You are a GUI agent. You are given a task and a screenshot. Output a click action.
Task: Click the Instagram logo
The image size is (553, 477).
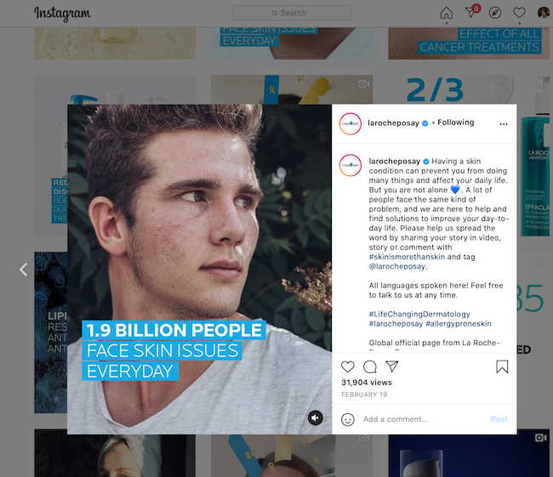62,14
